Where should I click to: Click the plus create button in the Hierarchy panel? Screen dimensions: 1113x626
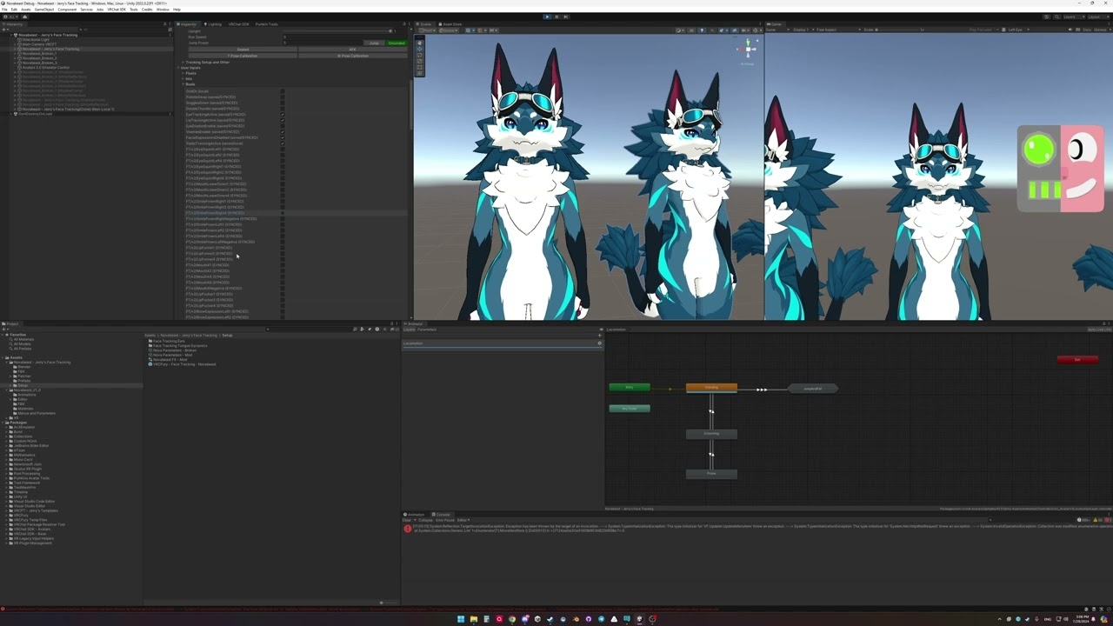pos(3,29)
